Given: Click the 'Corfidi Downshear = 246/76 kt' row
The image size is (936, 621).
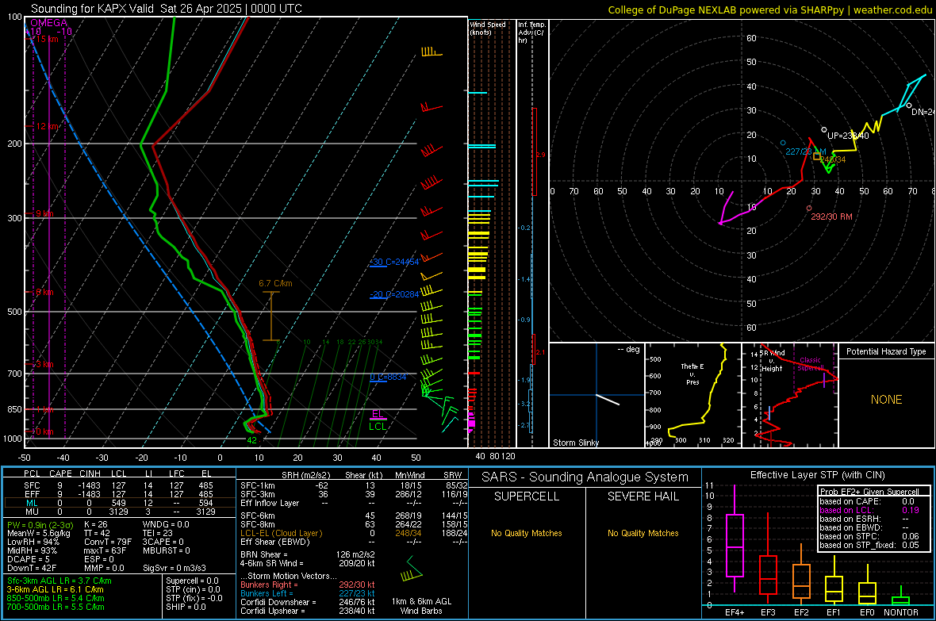Looking at the screenshot, I should (308, 603).
